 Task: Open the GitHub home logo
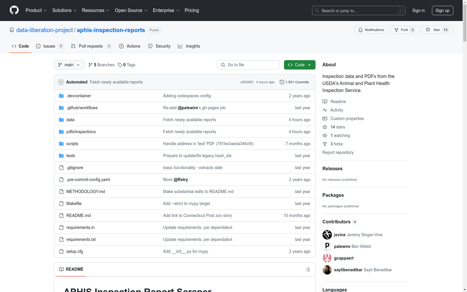tap(14, 10)
